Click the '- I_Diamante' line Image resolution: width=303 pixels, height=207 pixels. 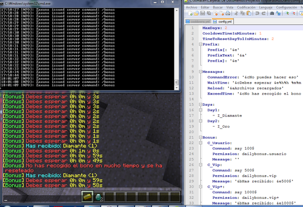point(227,115)
